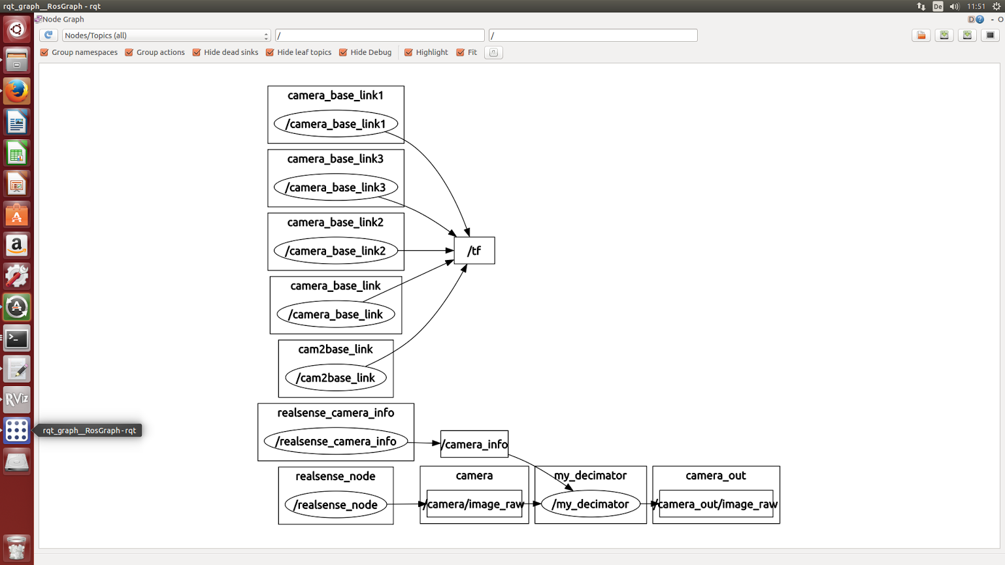Open LibreOffice Calc from launcher
The height and width of the screenshot is (565, 1005).
point(17,153)
